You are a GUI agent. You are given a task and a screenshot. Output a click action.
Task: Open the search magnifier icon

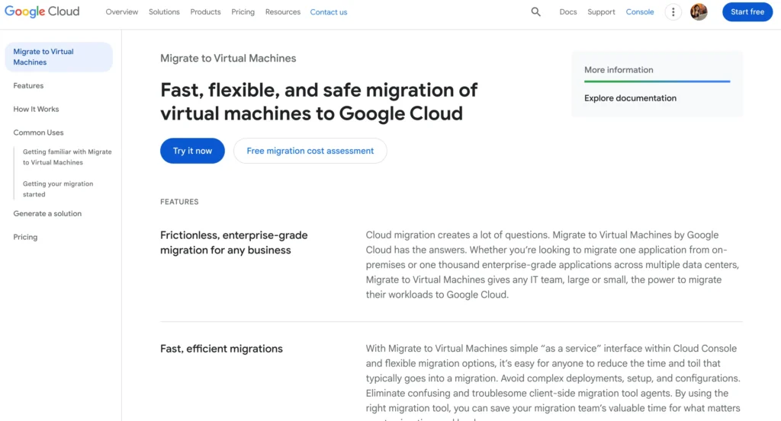pyautogui.click(x=535, y=12)
